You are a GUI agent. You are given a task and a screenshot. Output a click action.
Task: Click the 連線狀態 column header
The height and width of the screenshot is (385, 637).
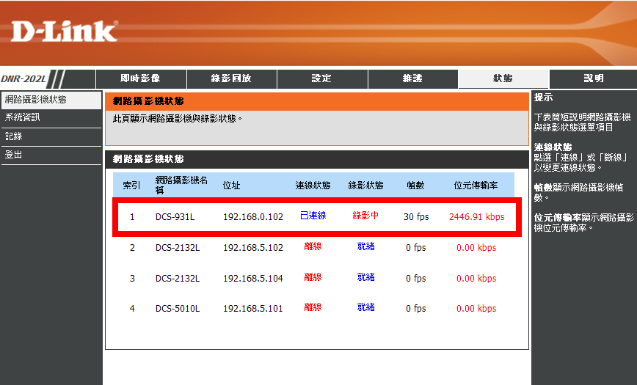pyautogui.click(x=313, y=186)
